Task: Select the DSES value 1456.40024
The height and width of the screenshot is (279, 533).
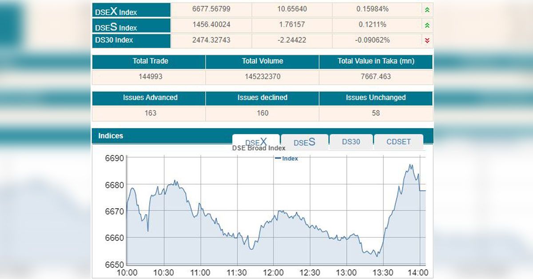Action: click(x=211, y=25)
